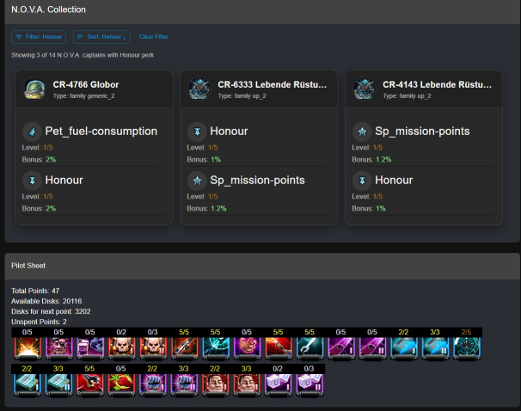
Task: Click the Honour perk icon on Globor card
Action: coord(32,181)
